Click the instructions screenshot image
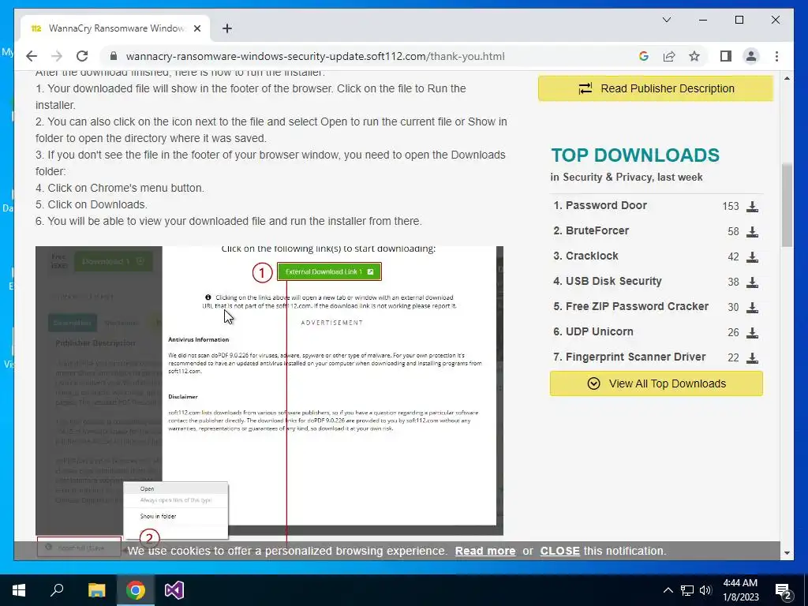This screenshot has width=808, height=606. tap(269, 394)
